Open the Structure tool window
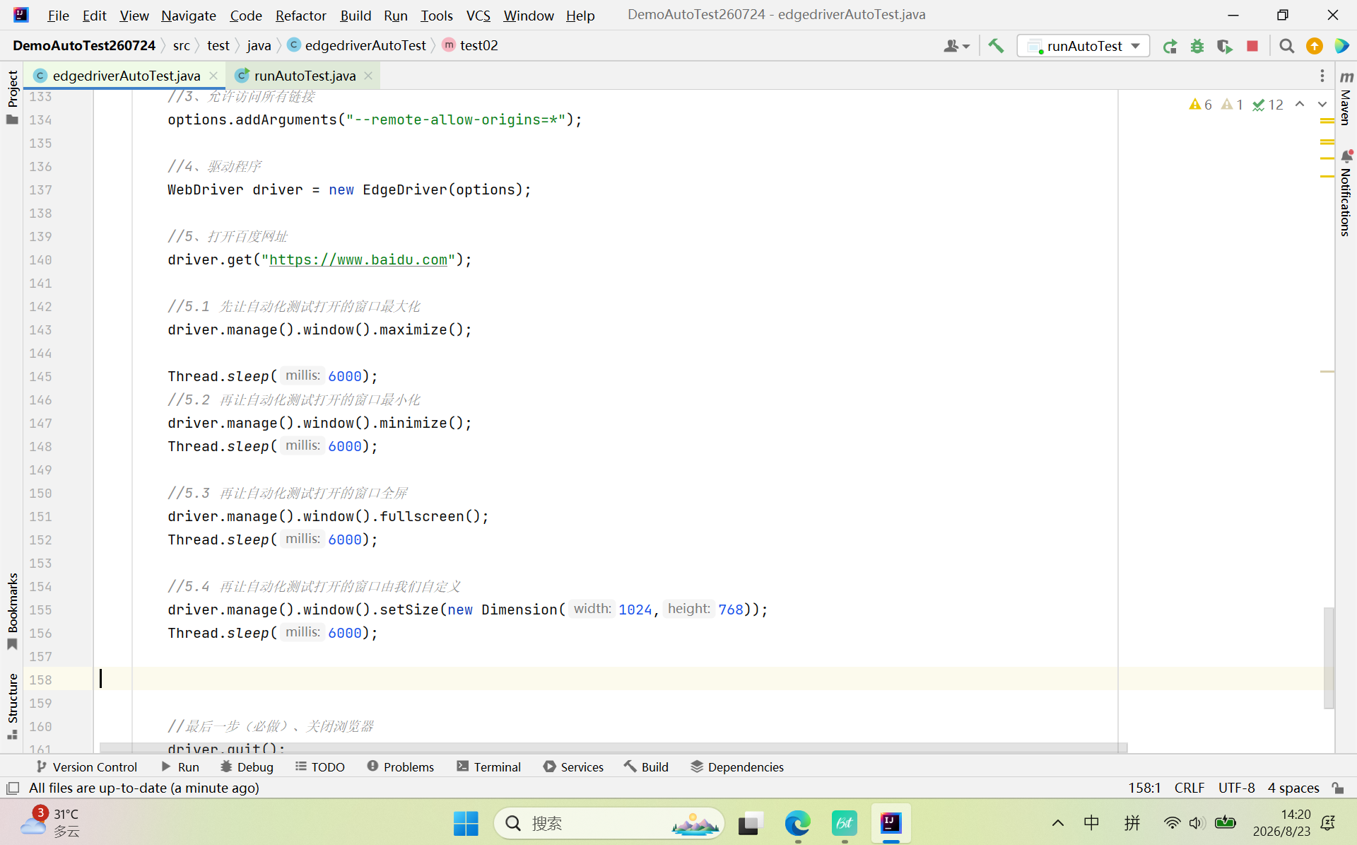The width and height of the screenshot is (1357, 845). (12, 706)
